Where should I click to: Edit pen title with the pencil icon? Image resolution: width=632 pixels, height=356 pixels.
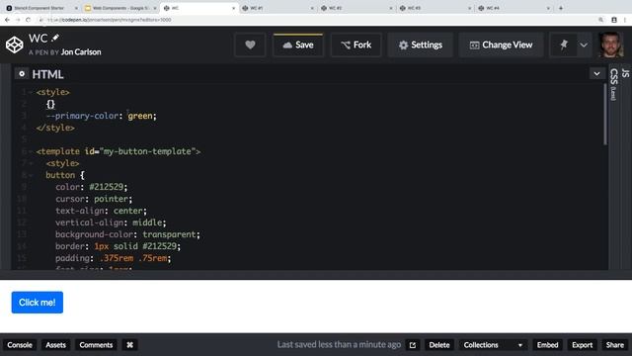(x=55, y=38)
